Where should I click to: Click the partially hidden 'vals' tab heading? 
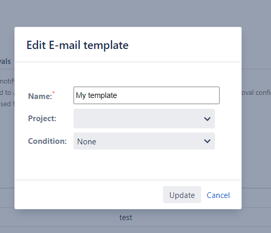click(x=5, y=61)
